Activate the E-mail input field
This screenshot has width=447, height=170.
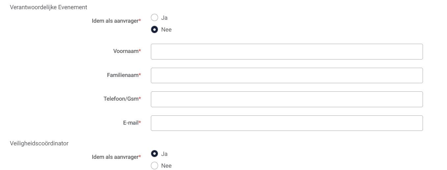pos(287,123)
